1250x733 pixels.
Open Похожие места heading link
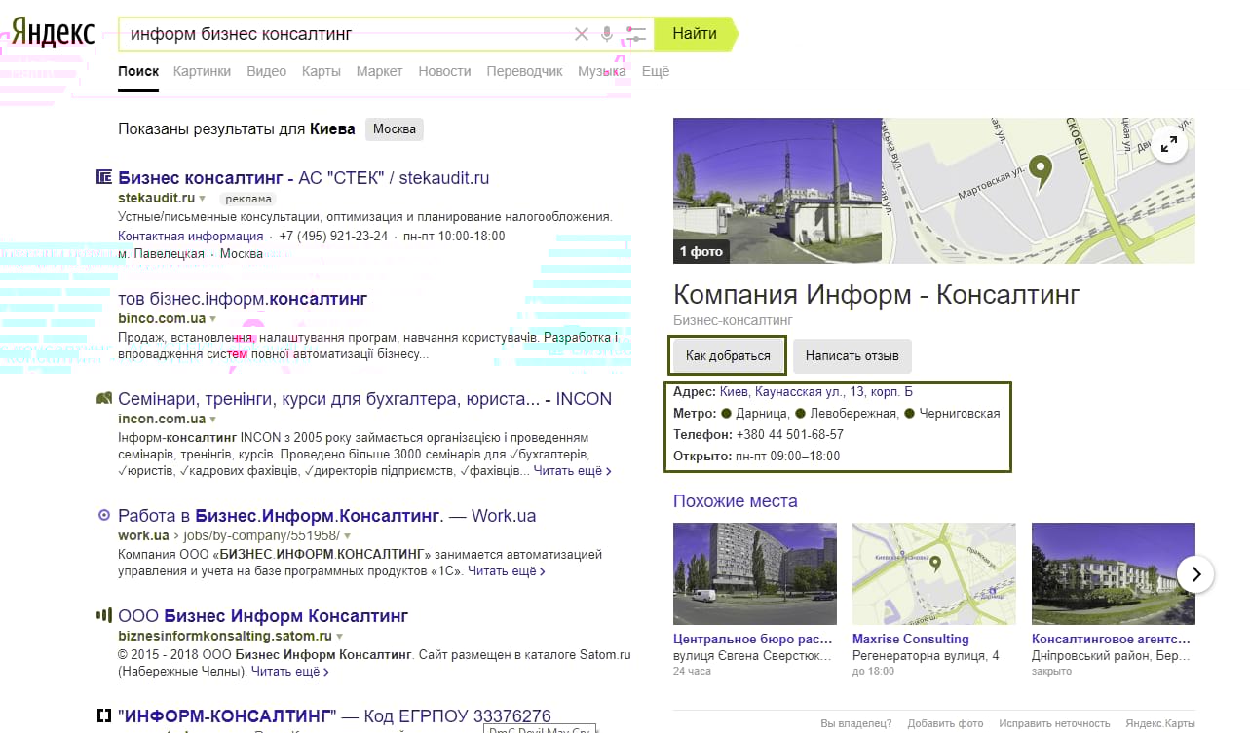coord(736,501)
